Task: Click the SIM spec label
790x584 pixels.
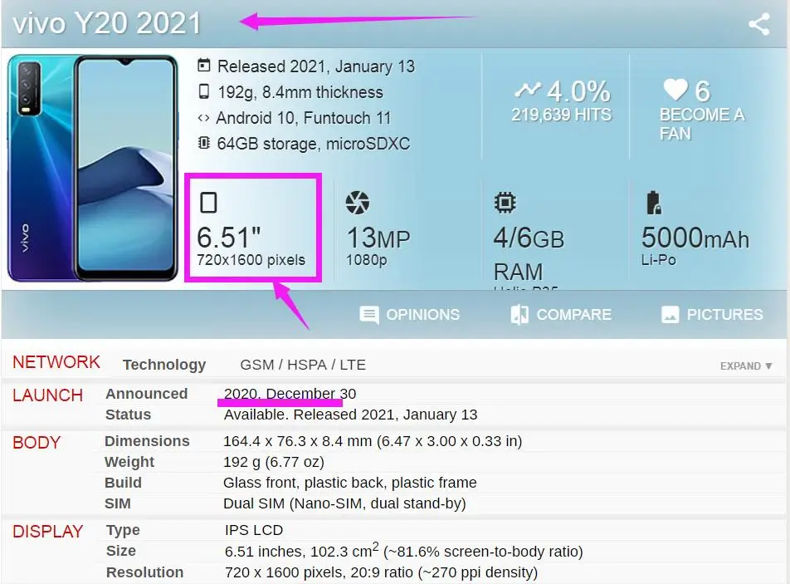Action: pyautogui.click(x=117, y=503)
